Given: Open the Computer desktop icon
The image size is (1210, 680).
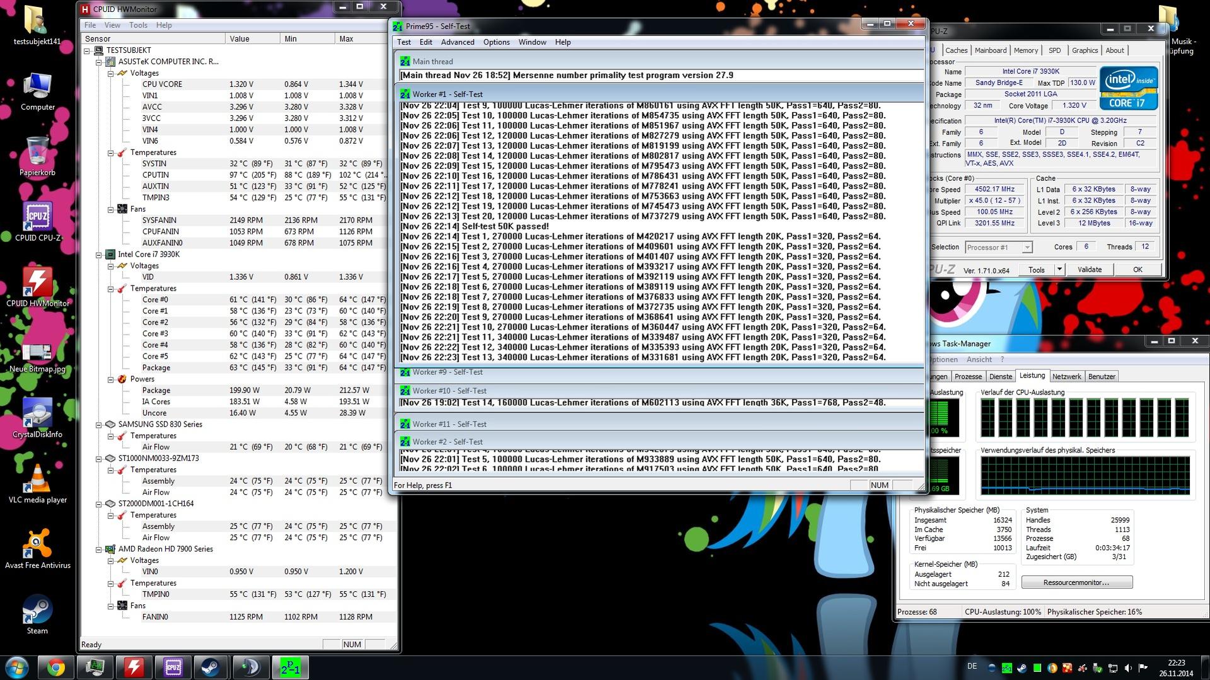Looking at the screenshot, I should point(37,91).
